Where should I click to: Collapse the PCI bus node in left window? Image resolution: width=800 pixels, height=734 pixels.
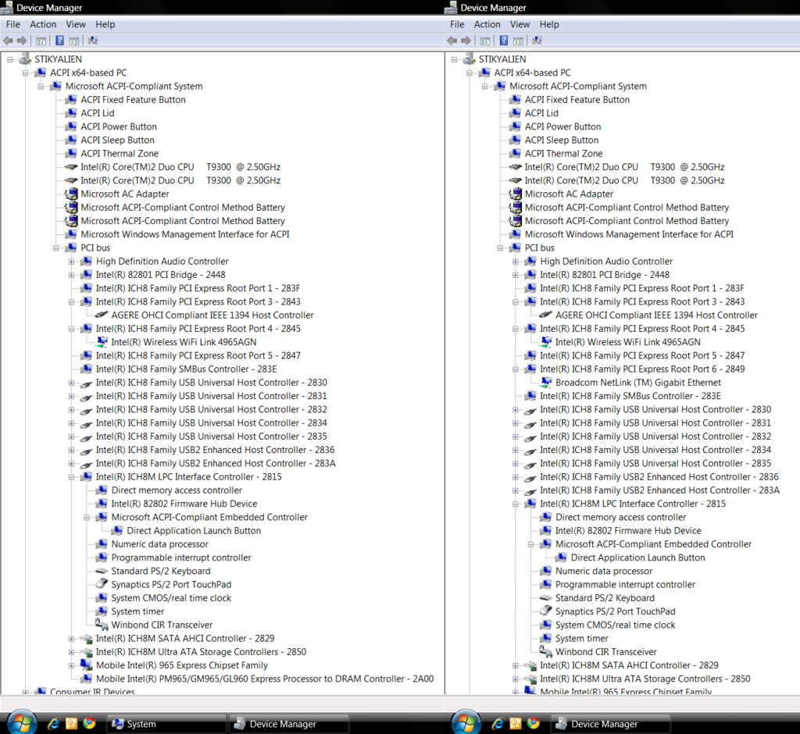point(56,248)
